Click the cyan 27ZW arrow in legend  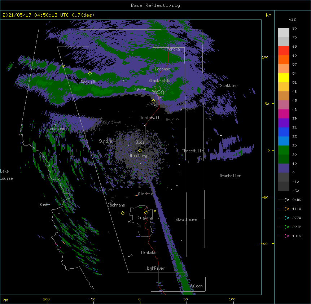coord(284,218)
